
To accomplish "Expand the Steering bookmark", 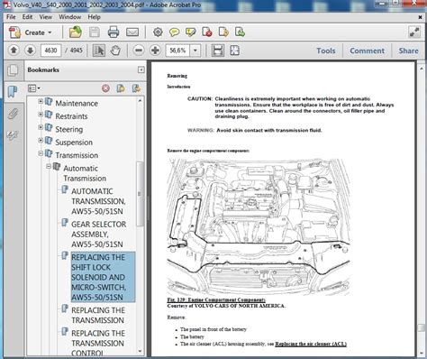I will click(41, 127).
